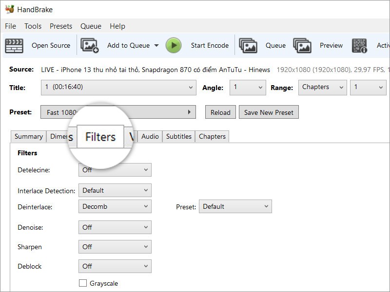Screen dimensions: 390x292
Task: Open the Presets menu
Action: (x=61, y=26)
